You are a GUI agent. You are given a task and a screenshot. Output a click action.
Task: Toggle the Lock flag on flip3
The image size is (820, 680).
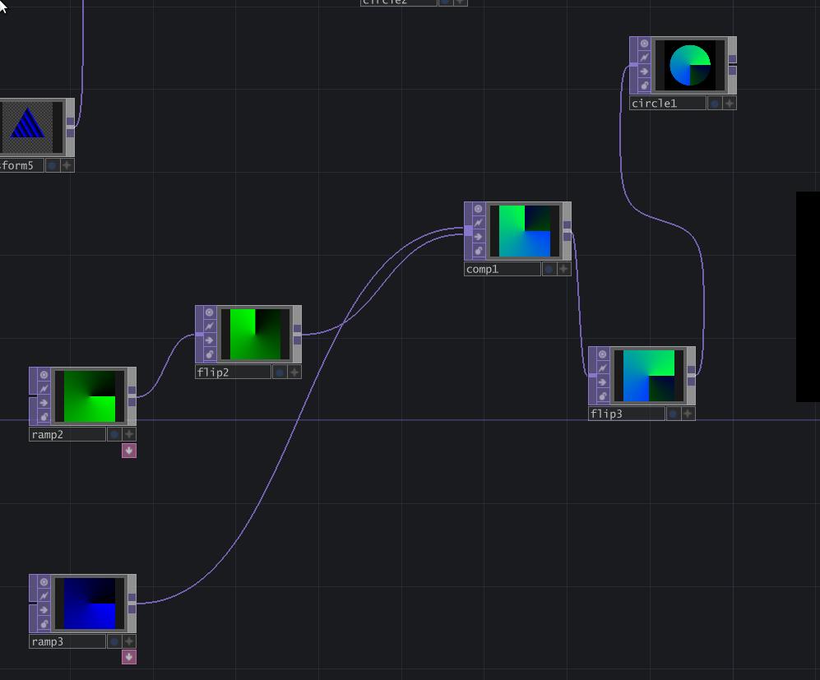click(602, 396)
